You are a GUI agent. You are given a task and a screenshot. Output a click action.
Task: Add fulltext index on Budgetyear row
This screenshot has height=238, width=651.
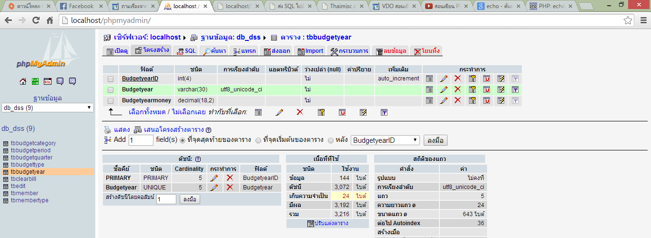pyautogui.click(x=515, y=89)
